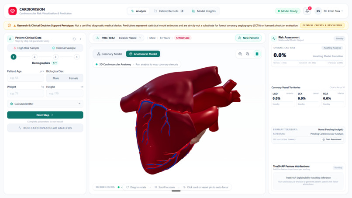352x198 pixels.
Task: Collapse the Patient Clinical Data panel
Action: [81, 39]
